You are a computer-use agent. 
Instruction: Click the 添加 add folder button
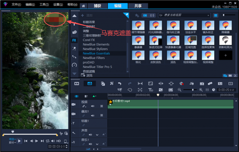pos(87,15)
